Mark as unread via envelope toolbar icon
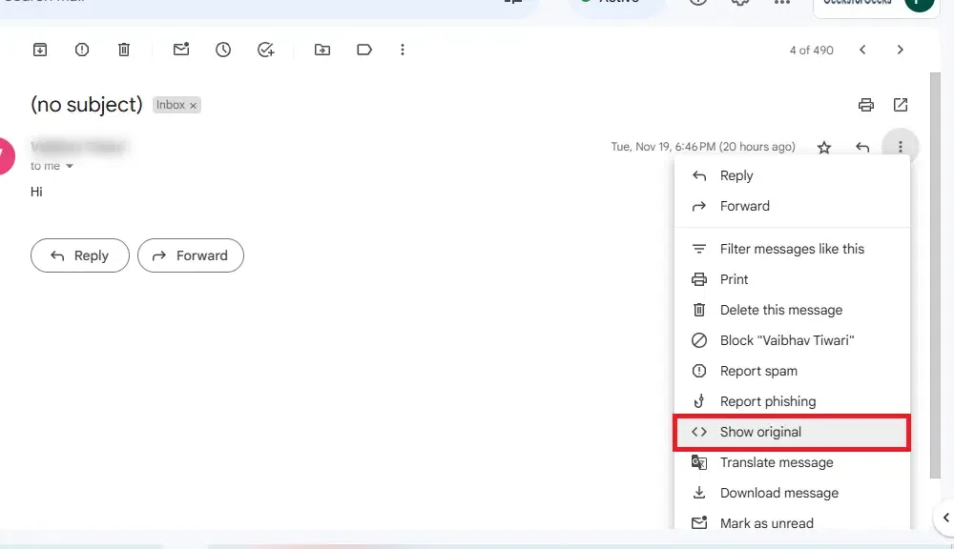Viewport: 954px width, 549px height. pos(181,50)
